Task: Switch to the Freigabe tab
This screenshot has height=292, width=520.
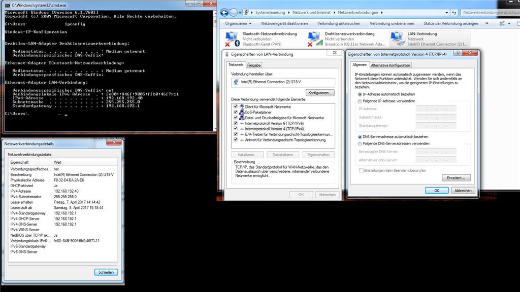Action: pos(254,65)
